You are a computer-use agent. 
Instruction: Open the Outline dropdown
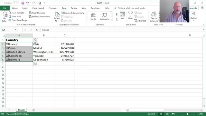coord(193,16)
